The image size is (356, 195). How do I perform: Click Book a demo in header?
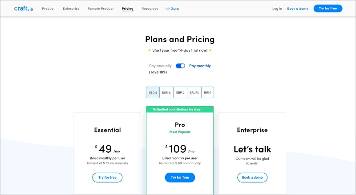tap(297, 8)
